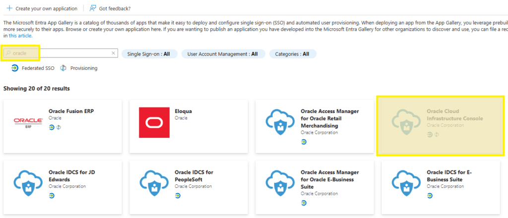
Task: Click the Oracle ERP logo thumbnail
Action: pos(28,122)
